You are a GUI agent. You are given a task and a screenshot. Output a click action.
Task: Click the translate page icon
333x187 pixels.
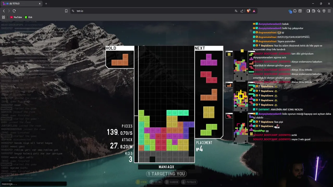236,11
